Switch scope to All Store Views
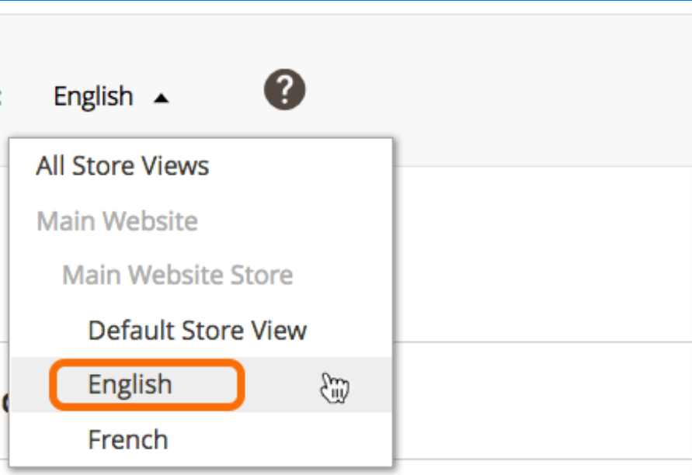This screenshot has height=475, width=692. [x=123, y=166]
